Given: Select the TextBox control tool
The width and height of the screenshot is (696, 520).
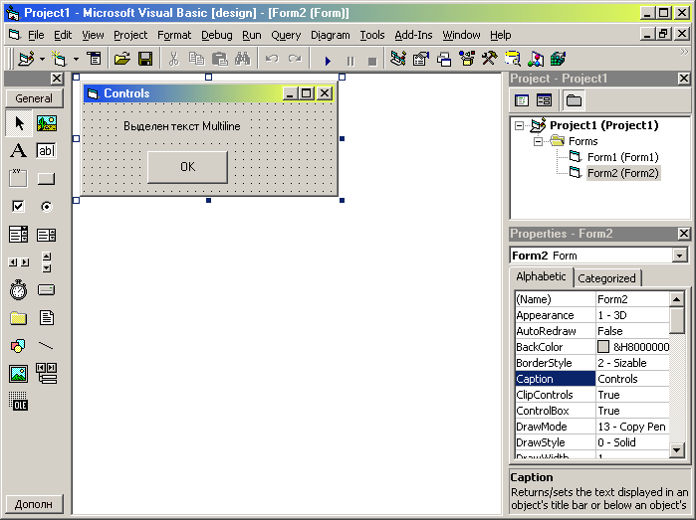Looking at the screenshot, I should tap(46, 151).
